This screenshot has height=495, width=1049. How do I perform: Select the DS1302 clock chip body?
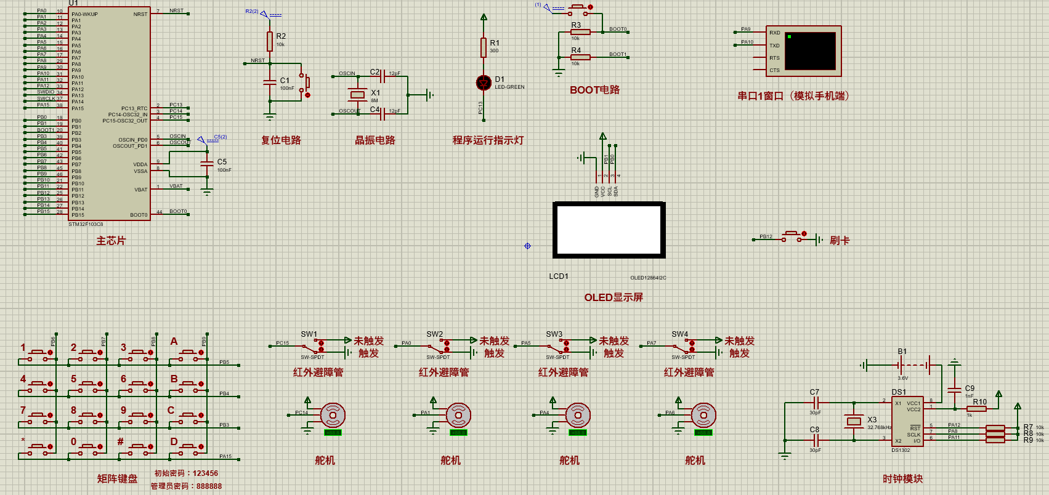[907, 422]
